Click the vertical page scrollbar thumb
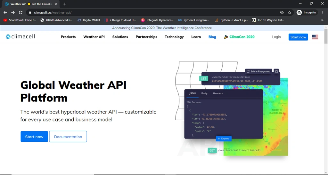The width and height of the screenshot is (328, 175). point(326,36)
